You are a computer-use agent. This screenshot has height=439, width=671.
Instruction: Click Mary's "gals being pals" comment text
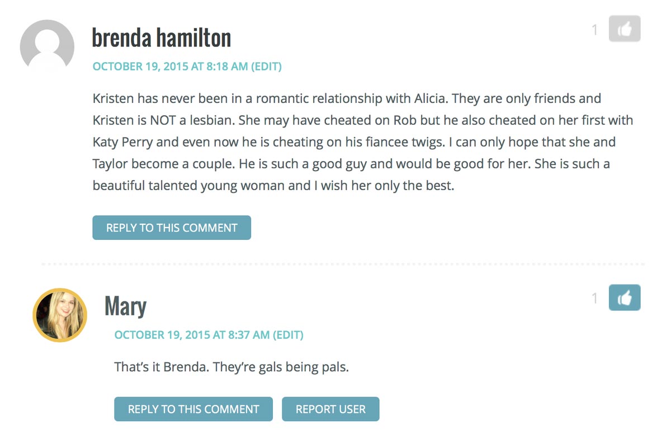click(231, 367)
